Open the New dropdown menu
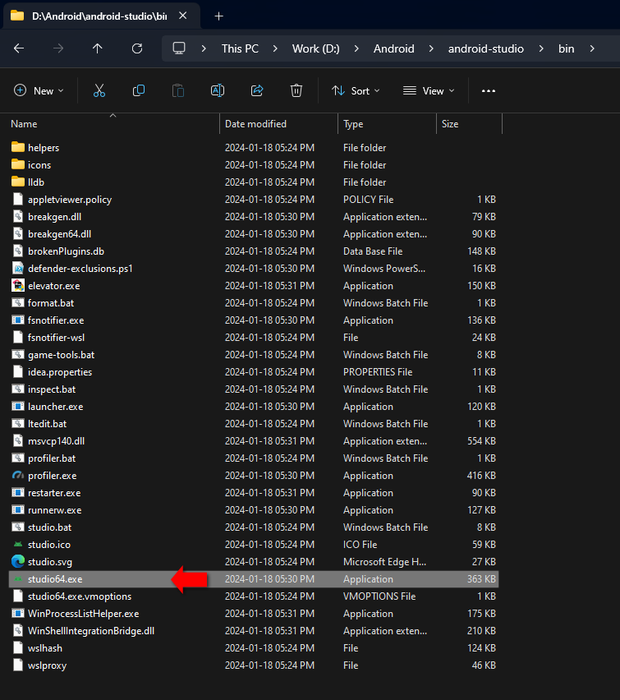The height and width of the screenshot is (700, 620). (39, 90)
